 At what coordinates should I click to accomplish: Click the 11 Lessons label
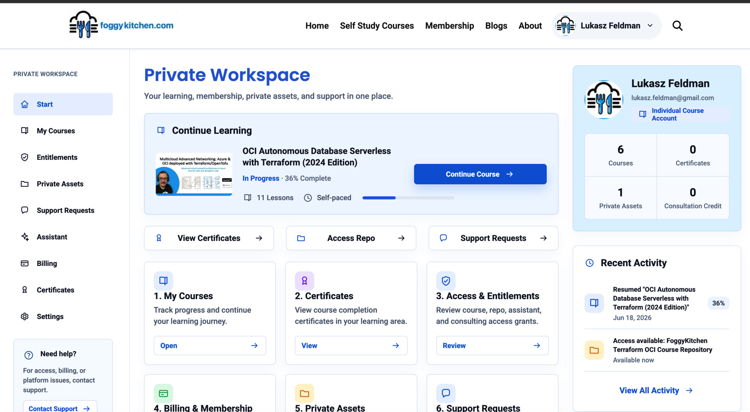point(275,198)
